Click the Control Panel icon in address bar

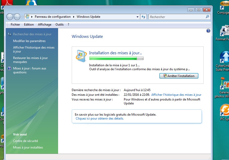27,17
